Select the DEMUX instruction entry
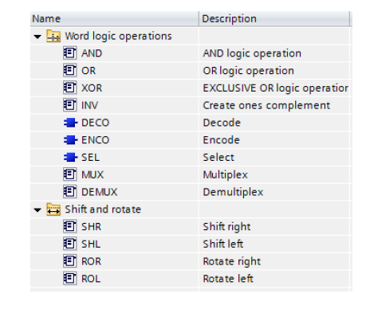This screenshot has height=309, width=370. tap(99, 192)
